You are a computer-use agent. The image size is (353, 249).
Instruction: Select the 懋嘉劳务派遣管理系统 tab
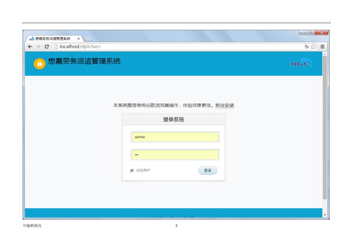(x=55, y=39)
